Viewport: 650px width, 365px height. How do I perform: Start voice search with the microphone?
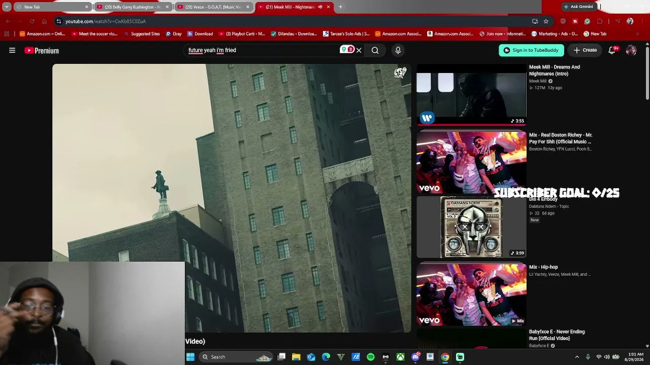(398, 50)
